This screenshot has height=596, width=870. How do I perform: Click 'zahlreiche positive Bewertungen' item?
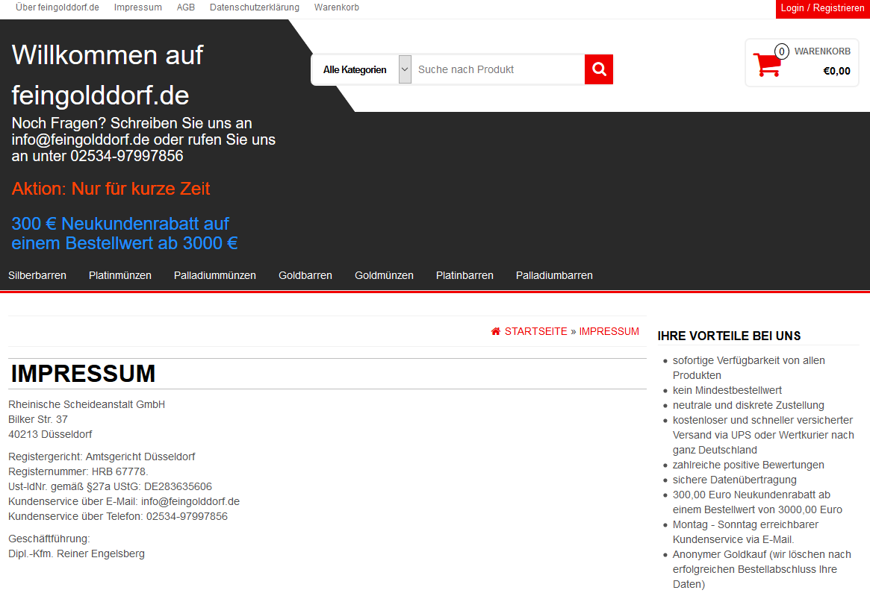(x=748, y=465)
